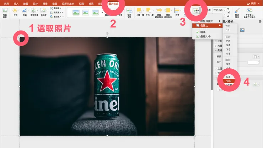This screenshot has width=263, height=148.
Task: Select the first picture style thumbnail
Action: click(x=76, y=12)
